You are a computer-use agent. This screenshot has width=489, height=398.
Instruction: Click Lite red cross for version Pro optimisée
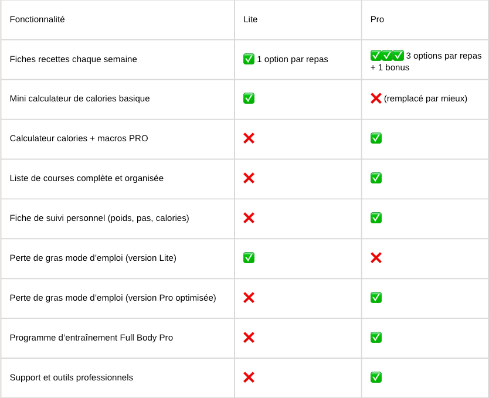pyautogui.click(x=249, y=298)
